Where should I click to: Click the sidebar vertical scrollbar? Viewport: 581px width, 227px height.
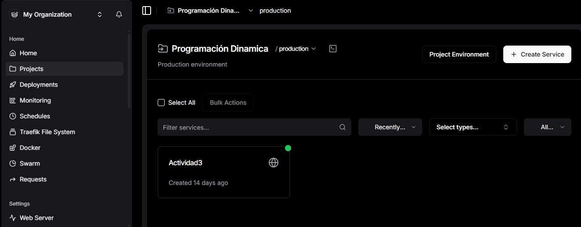click(x=129, y=69)
